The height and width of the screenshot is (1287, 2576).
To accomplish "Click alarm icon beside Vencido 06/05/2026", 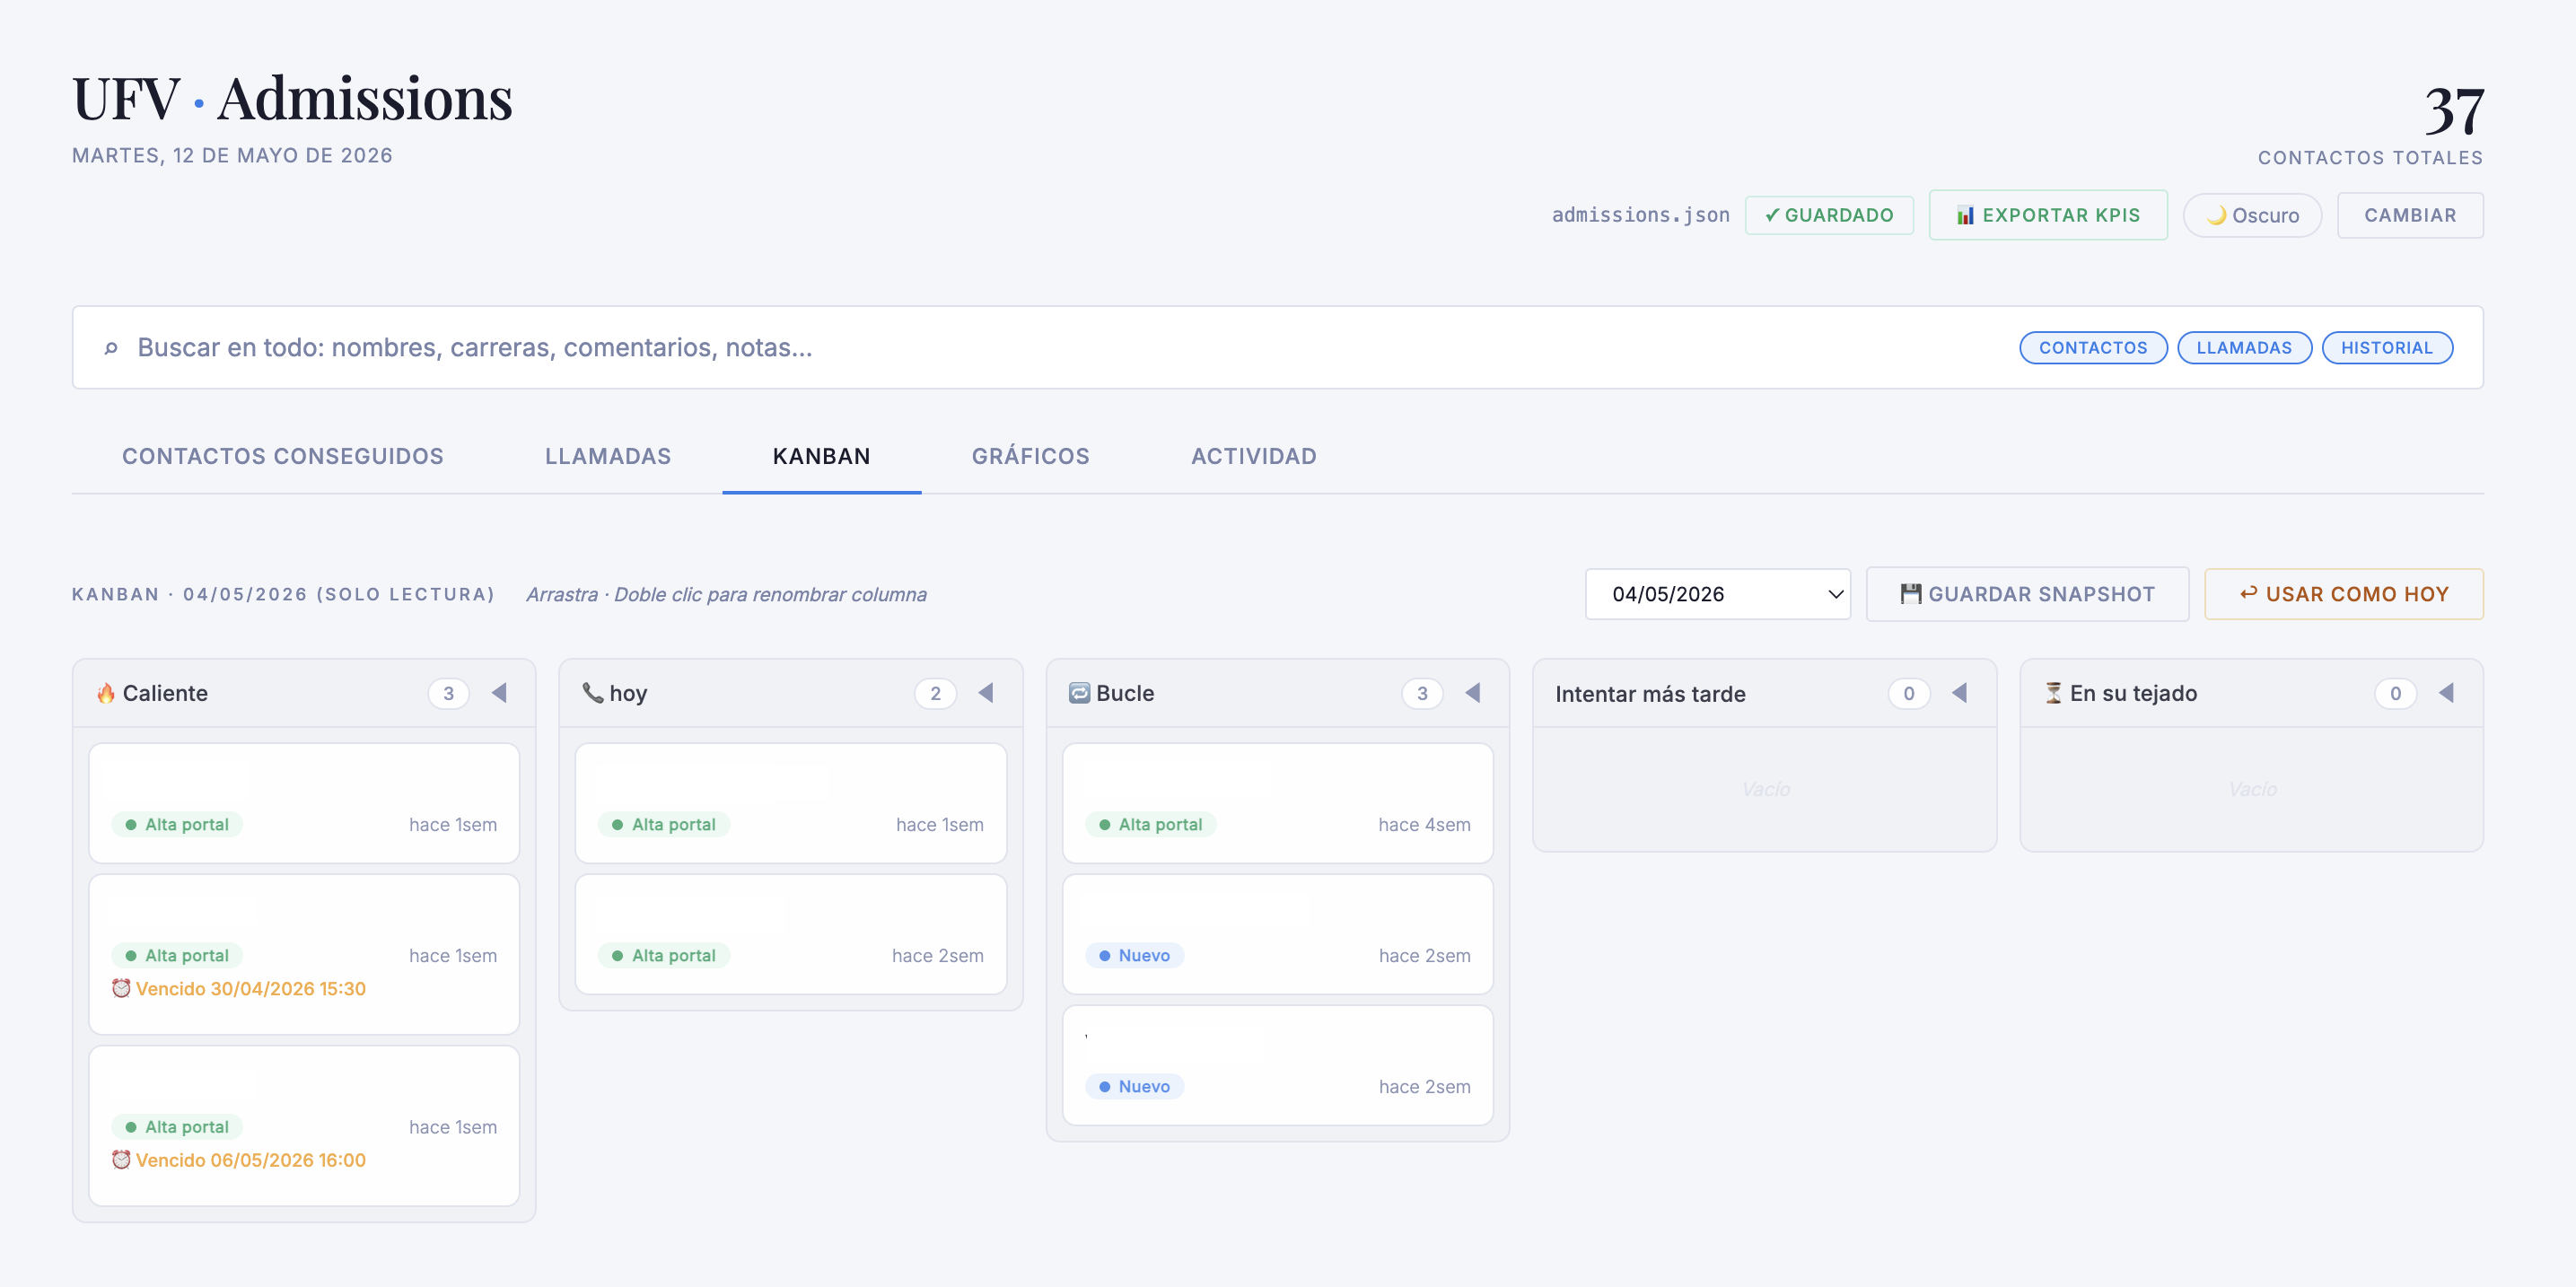I will click(121, 1160).
